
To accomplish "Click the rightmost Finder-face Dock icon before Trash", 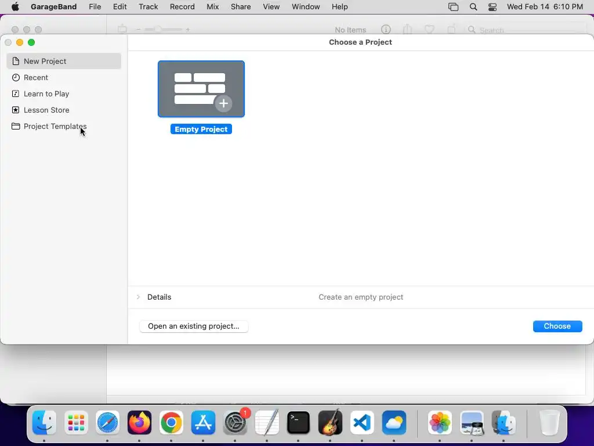I will pyautogui.click(x=504, y=422).
